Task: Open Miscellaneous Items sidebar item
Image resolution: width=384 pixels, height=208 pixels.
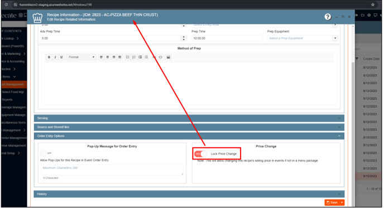Action: [x=14, y=123]
